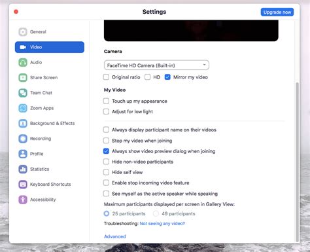Click the vertical scrollbar in settings pane
Image resolution: width=310 pixels, height=252 pixels.
coord(297,162)
